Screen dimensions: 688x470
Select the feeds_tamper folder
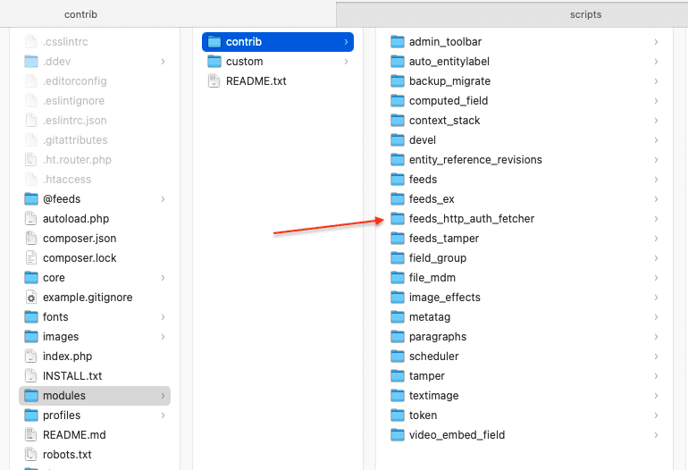pyautogui.click(x=443, y=239)
